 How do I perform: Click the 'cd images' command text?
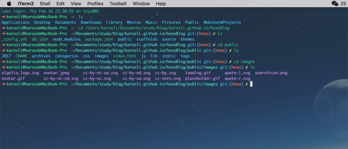(244, 62)
